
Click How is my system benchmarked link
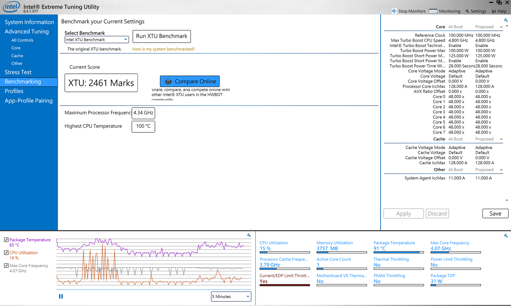click(164, 49)
